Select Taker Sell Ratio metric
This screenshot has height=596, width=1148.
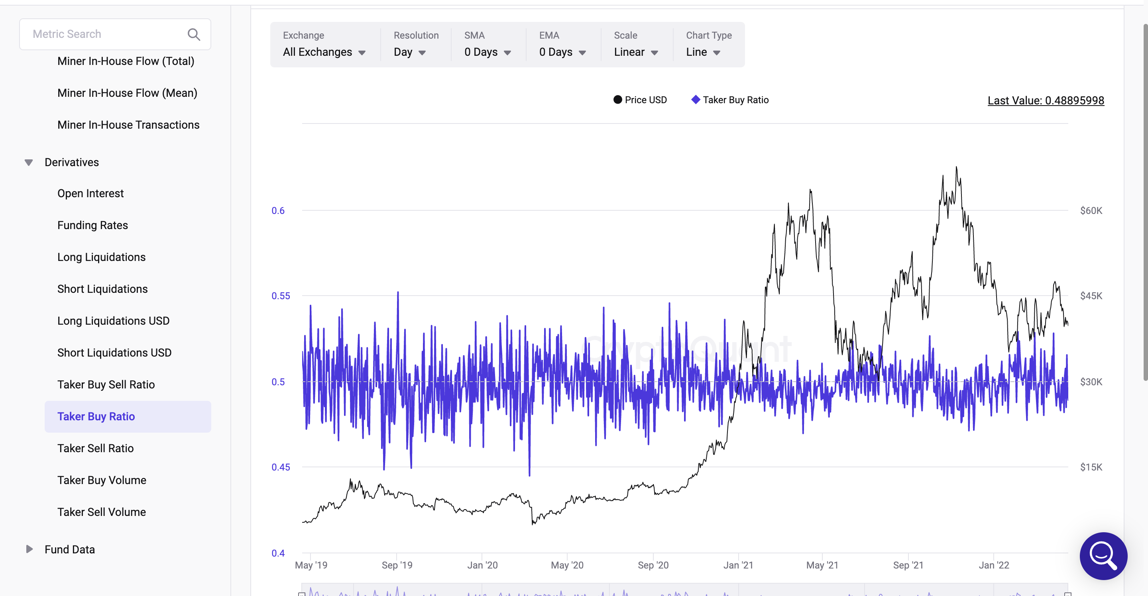95,448
